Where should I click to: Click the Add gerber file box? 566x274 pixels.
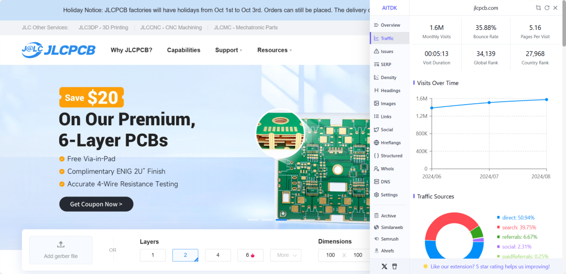[61, 250]
